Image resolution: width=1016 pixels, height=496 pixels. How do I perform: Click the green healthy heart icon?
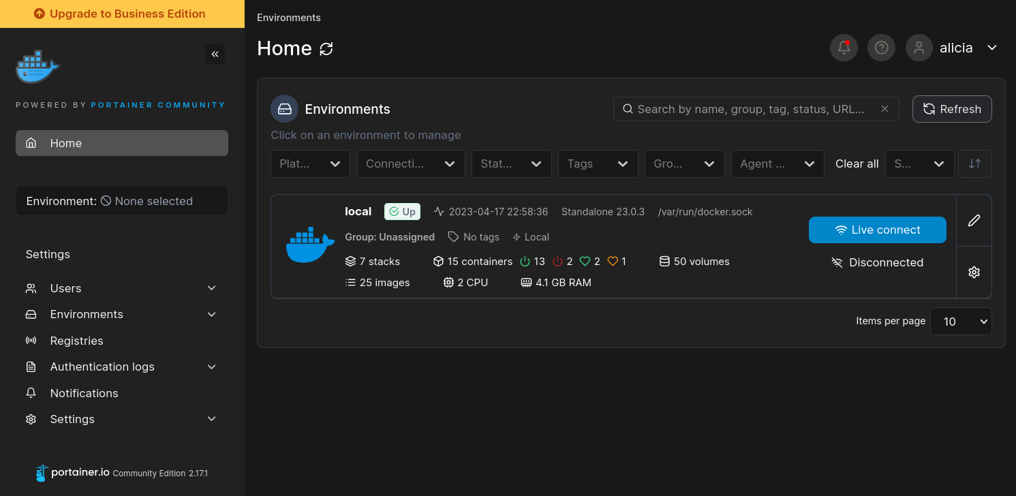click(585, 262)
